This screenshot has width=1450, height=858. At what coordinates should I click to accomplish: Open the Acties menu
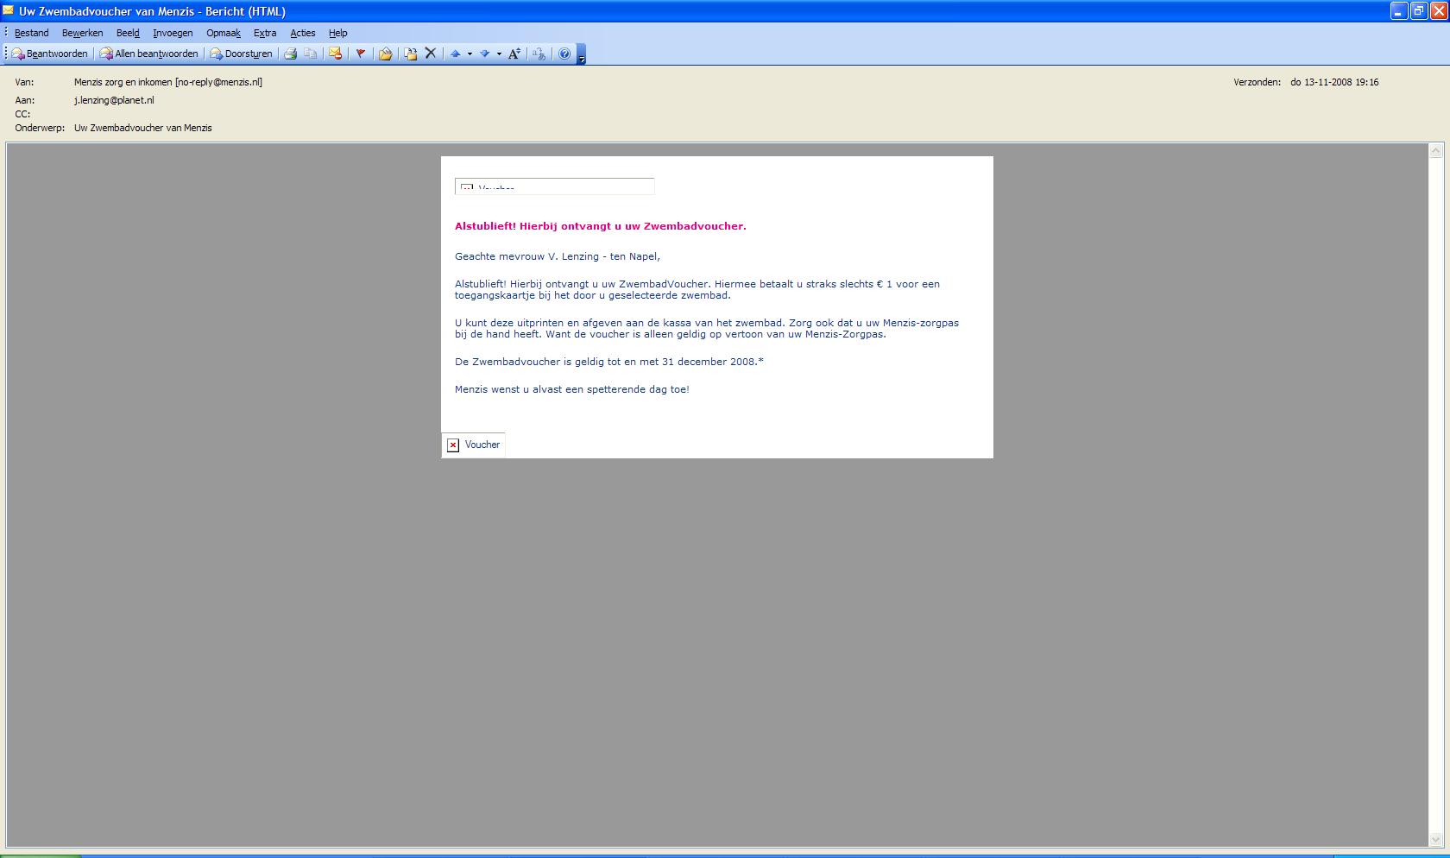point(303,33)
